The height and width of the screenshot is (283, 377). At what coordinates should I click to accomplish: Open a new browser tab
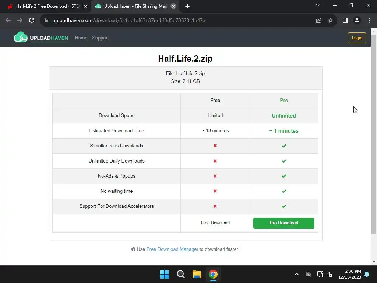click(x=187, y=6)
